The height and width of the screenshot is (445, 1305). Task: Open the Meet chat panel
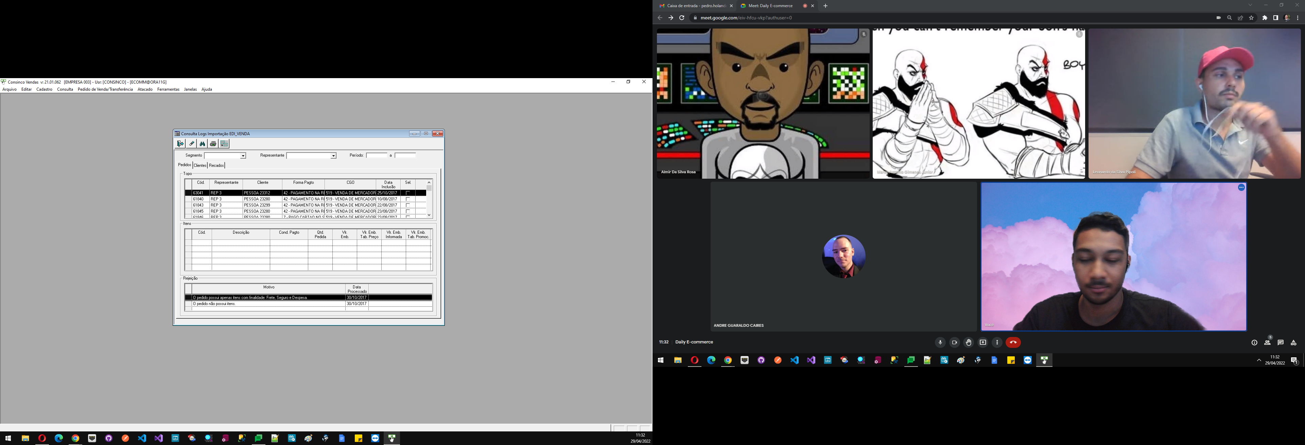click(1280, 343)
